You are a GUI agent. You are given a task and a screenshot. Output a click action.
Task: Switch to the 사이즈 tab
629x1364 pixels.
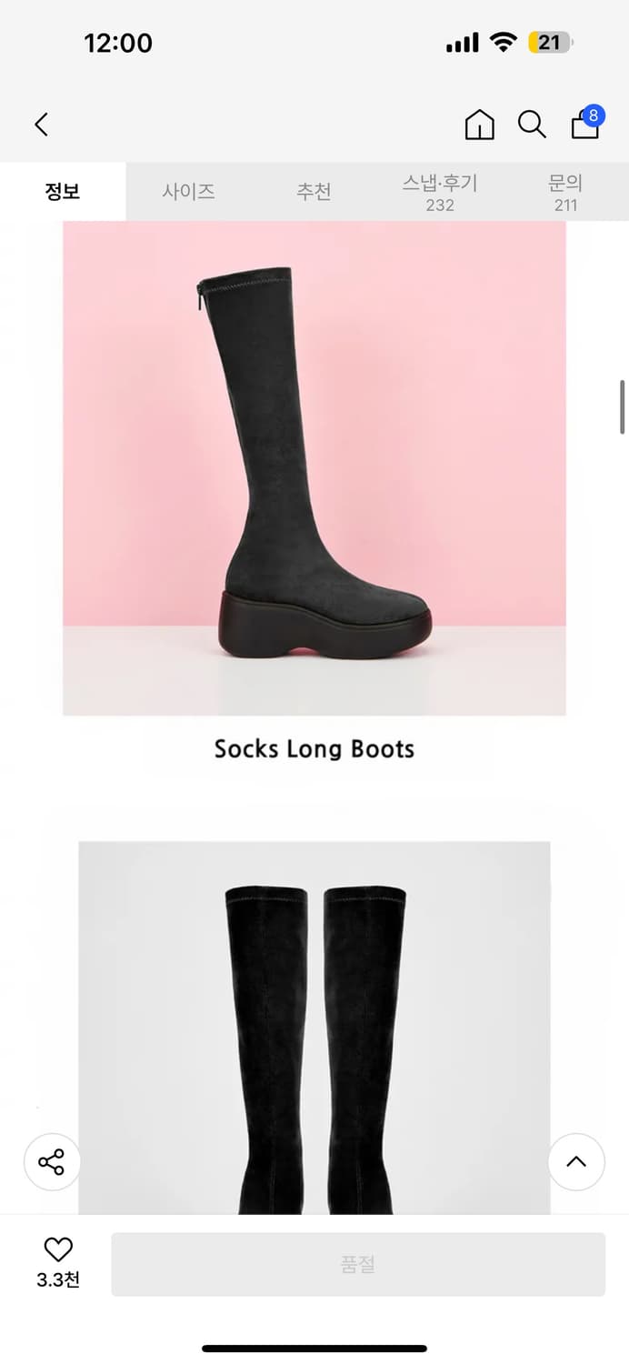click(188, 192)
